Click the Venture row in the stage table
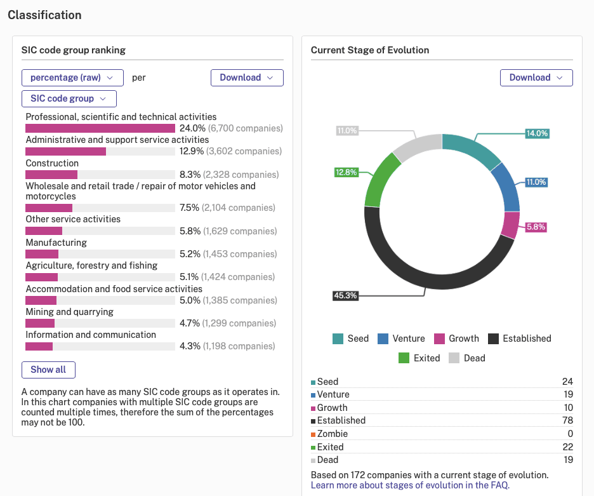 click(442, 394)
